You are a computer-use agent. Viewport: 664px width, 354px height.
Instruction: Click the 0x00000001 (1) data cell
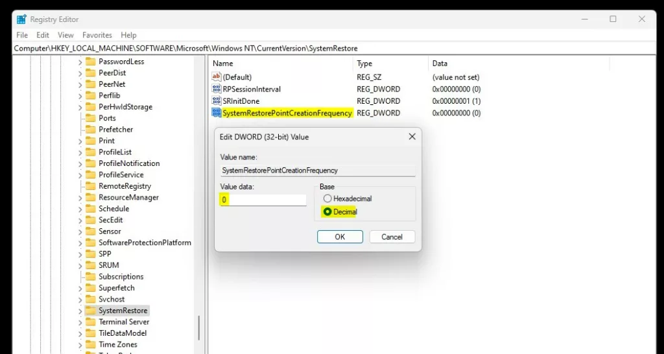tap(456, 100)
